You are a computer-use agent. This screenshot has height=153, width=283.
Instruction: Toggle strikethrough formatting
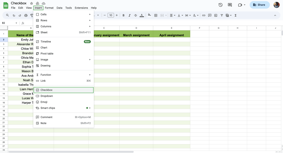[135, 15]
